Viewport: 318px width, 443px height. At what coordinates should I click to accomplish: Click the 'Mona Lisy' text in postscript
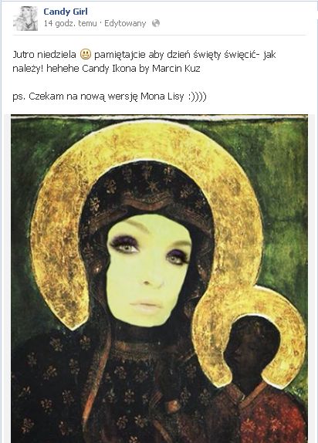coord(162,96)
